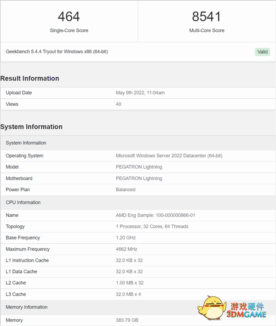Select the 32.0 MB x 4 value
The height and width of the screenshot is (326, 276).
[x=128, y=294]
